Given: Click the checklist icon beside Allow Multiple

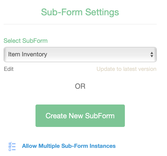Looking at the screenshot, I should point(12,146).
